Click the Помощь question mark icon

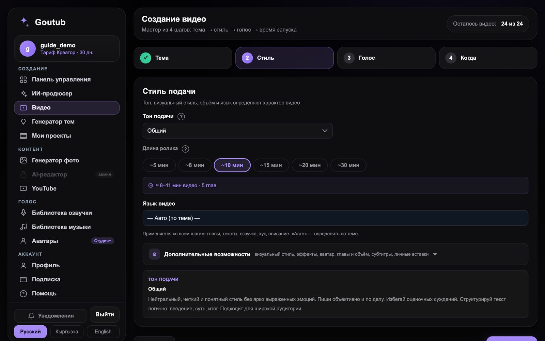(23, 293)
